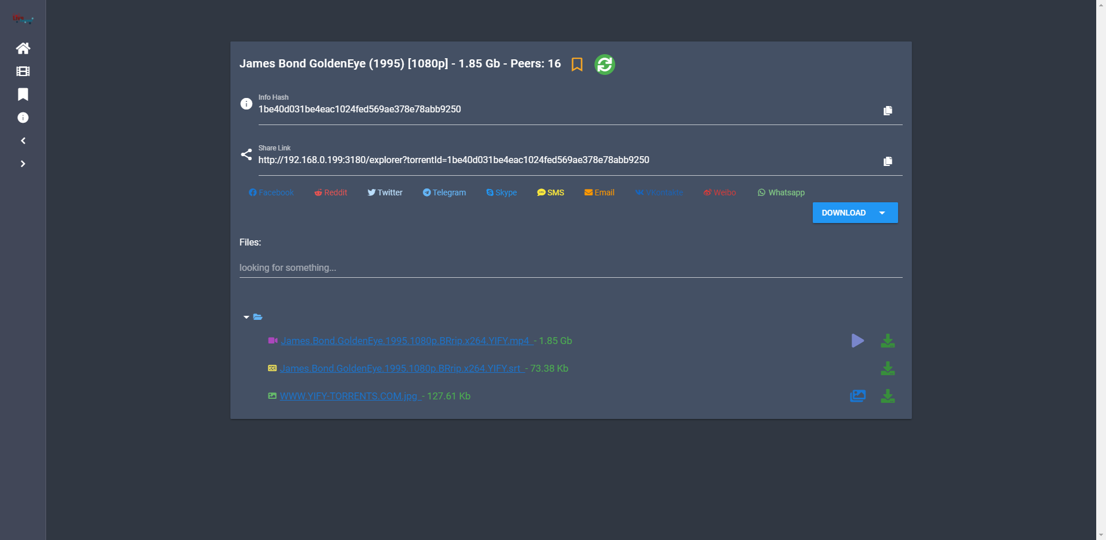Share the torrent via SMS

coord(551,192)
